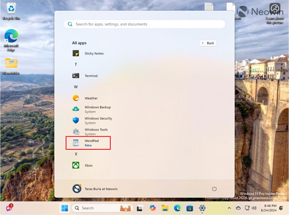Open Microsoft Store from taskbar
This screenshot has height=215, width=289.
[190, 208]
